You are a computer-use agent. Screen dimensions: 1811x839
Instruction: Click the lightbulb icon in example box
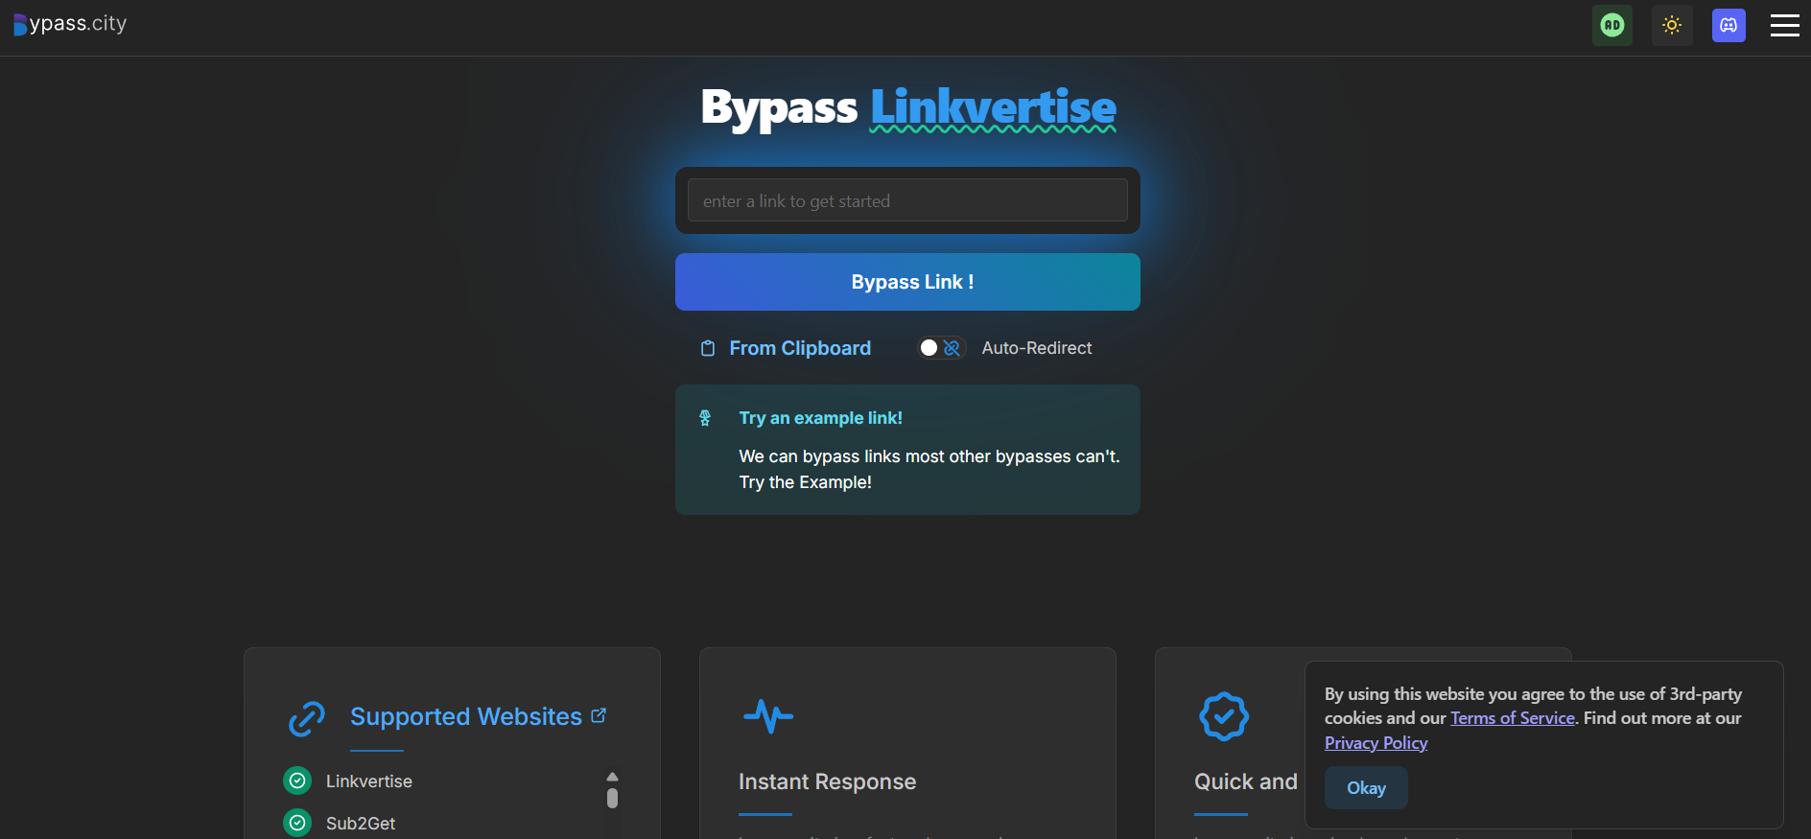[705, 418]
